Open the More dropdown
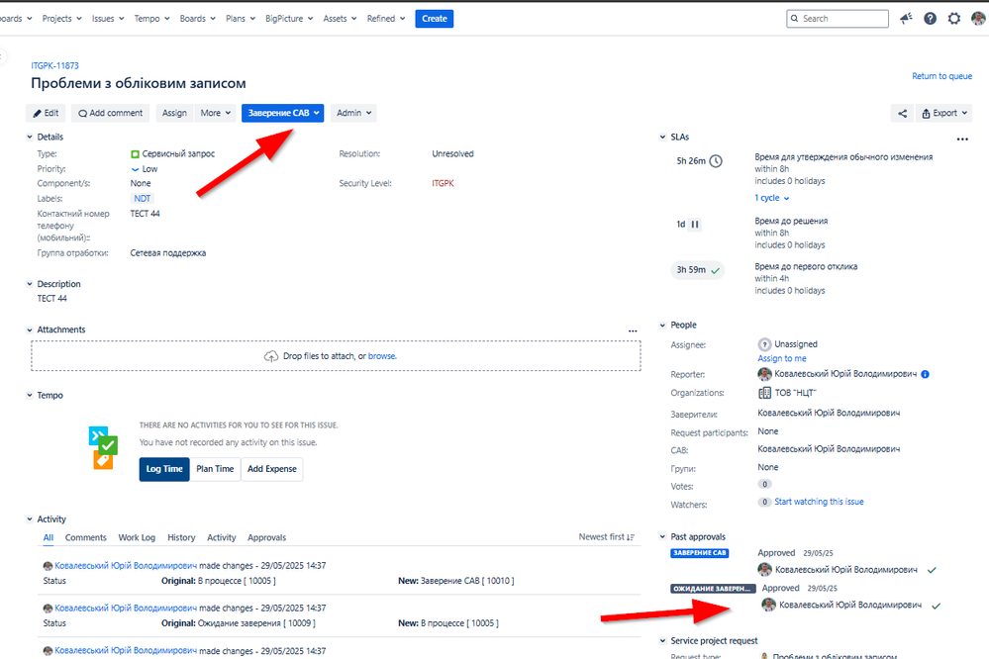 [216, 113]
